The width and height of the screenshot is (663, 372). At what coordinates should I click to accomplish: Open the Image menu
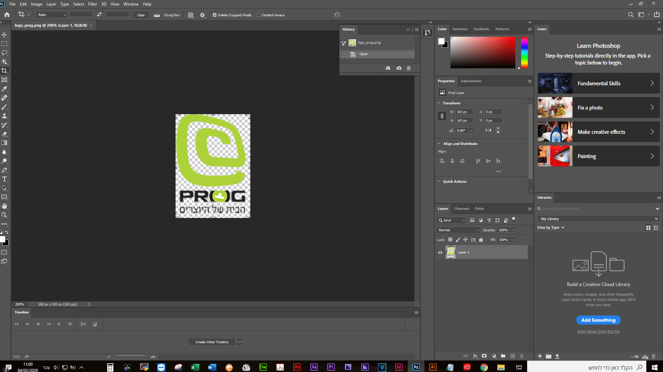[x=36, y=4]
